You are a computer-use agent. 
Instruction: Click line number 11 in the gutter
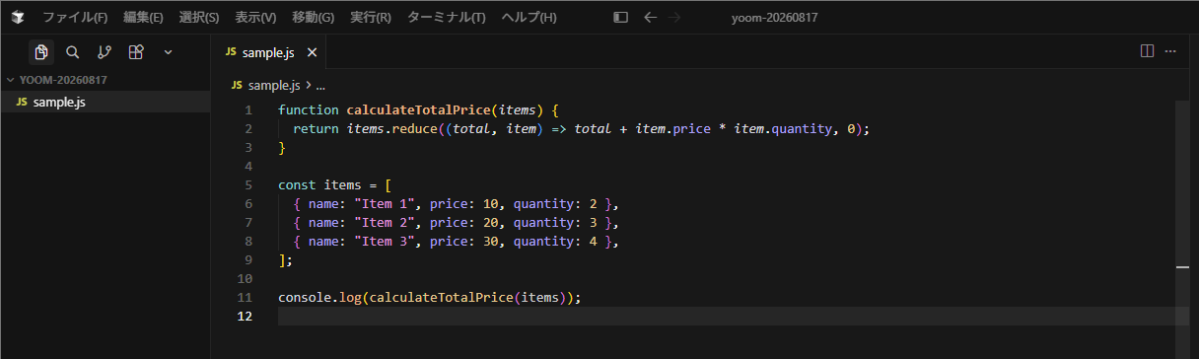tap(246, 298)
